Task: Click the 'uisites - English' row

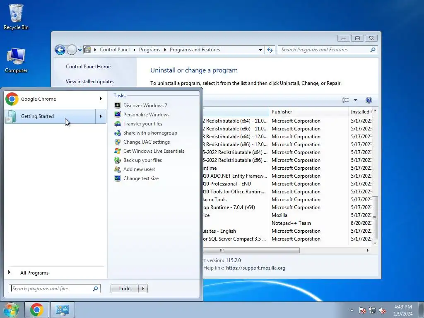Action: 287,231
